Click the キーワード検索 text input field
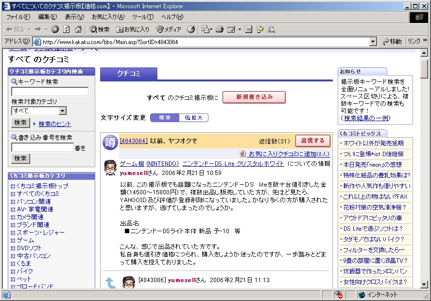The height and width of the screenshot is (301, 431). tap(50, 92)
